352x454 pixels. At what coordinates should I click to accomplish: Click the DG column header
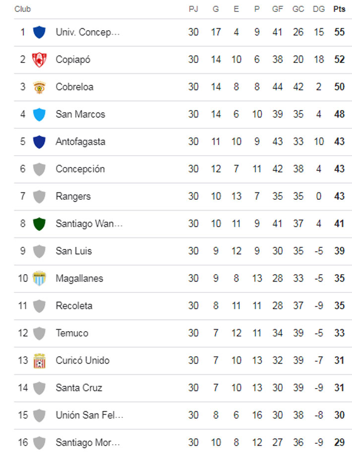319,9
